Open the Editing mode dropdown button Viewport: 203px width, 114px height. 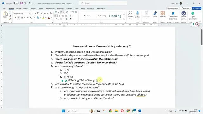pos(186,9)
